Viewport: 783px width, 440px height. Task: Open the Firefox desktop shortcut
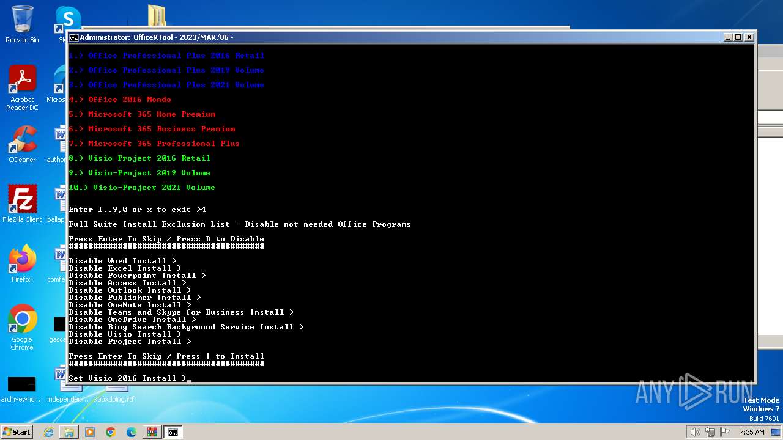tap(22, 263)
